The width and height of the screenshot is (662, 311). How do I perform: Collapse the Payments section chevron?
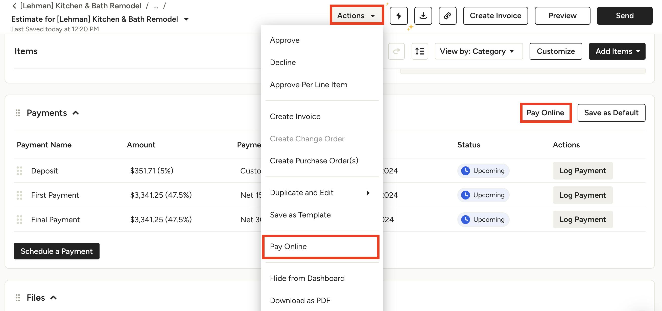click(76, 113)
